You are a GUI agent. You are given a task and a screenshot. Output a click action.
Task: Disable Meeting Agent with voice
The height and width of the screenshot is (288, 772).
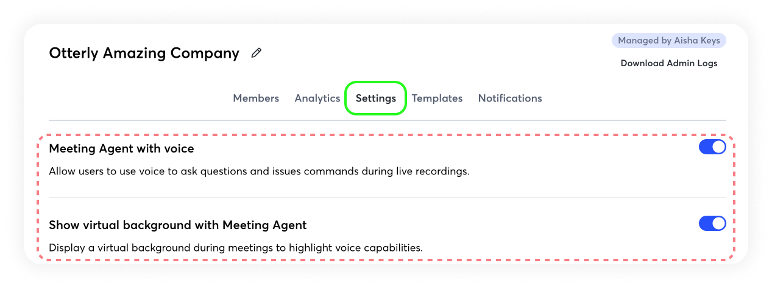coord(712,147)
